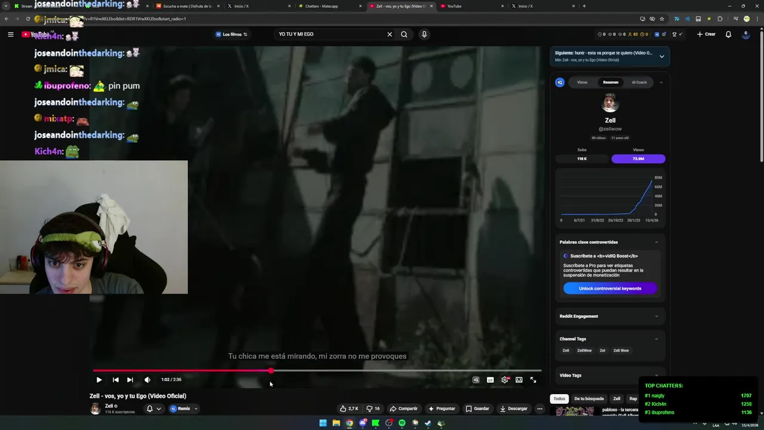Dislike the video showing 16
This screenshot has height=430, width=764.
click(x=373, y=408)
